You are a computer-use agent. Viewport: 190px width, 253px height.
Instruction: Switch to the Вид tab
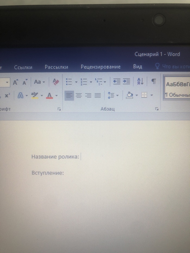(138, 66)
